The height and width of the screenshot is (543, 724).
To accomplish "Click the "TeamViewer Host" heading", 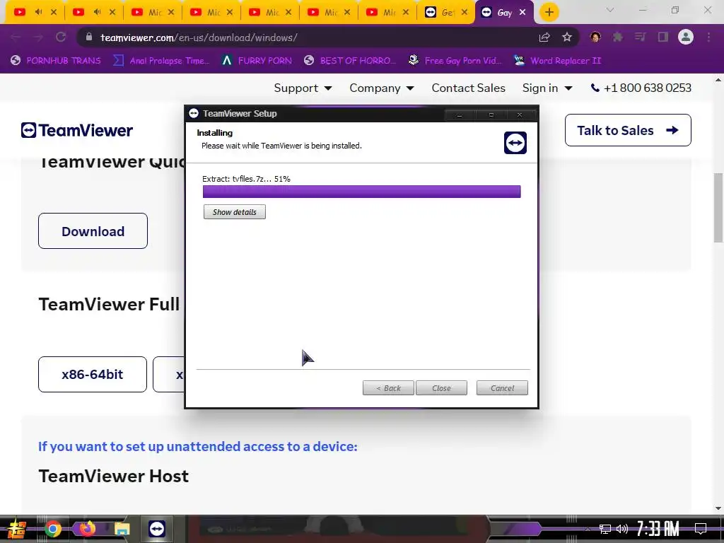I will (114, 476).
